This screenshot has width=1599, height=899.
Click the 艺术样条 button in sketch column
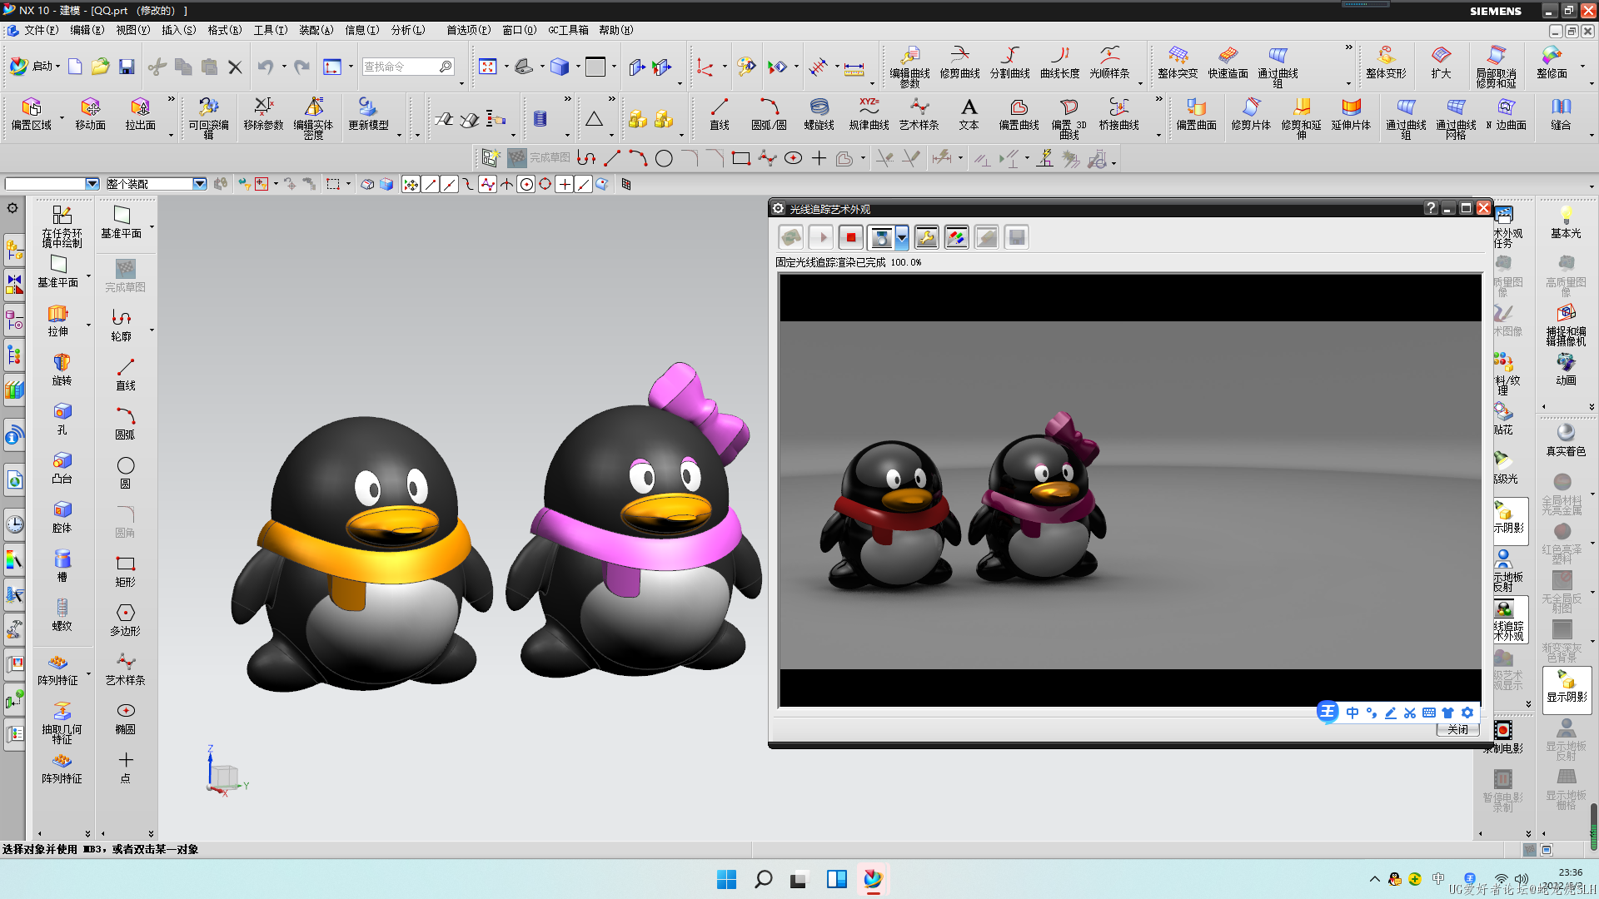point(125,669)
